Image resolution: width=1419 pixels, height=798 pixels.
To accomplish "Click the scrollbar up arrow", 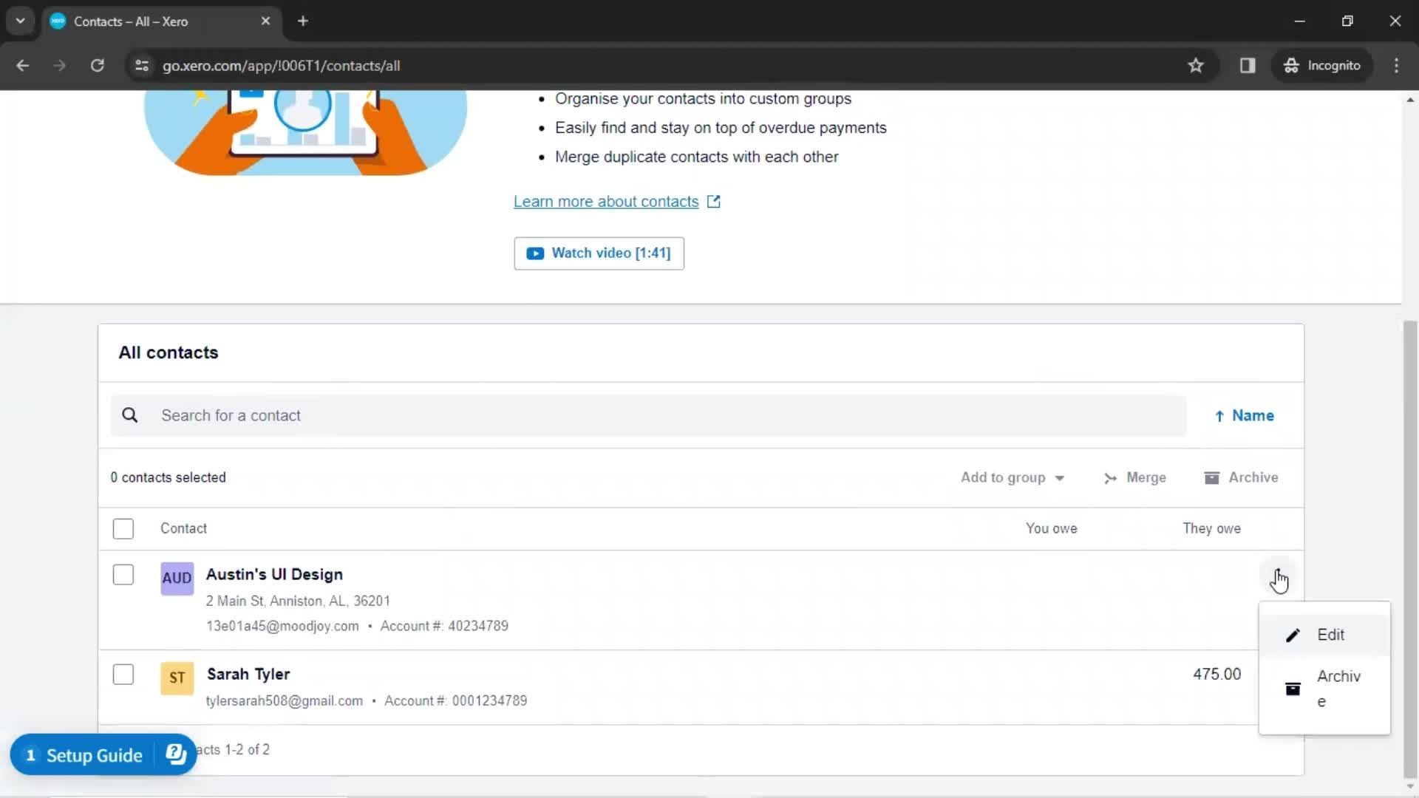I will coord(1410,100).
